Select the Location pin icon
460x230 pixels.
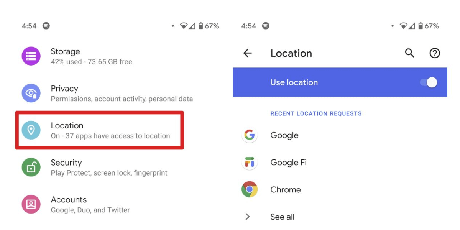point(31,130)
